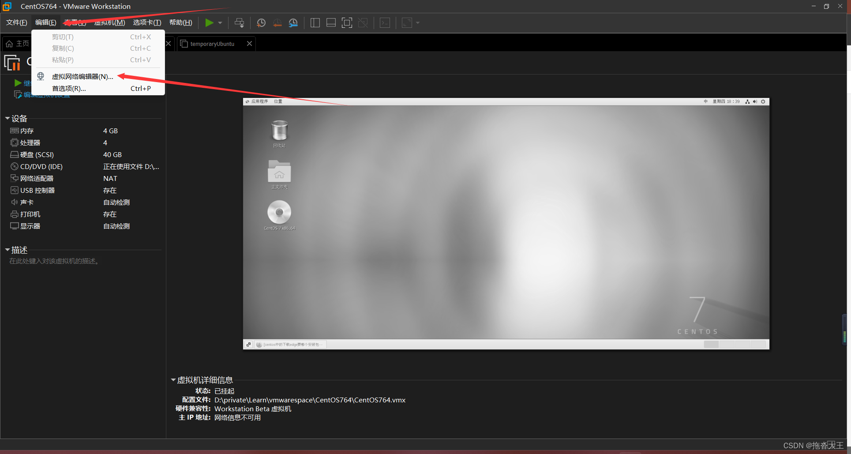Open the snapshot manager wrench icon
This screenshot has height=454, width=851.
coord(293,23)
